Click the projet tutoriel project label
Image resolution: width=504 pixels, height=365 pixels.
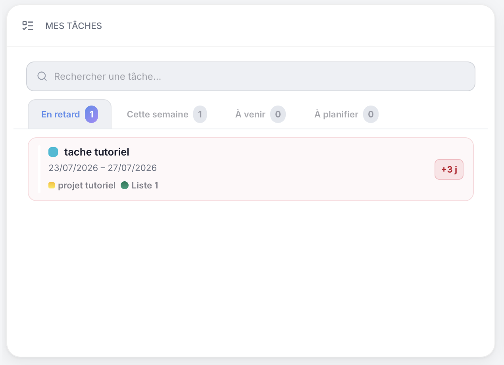[87, 185]
